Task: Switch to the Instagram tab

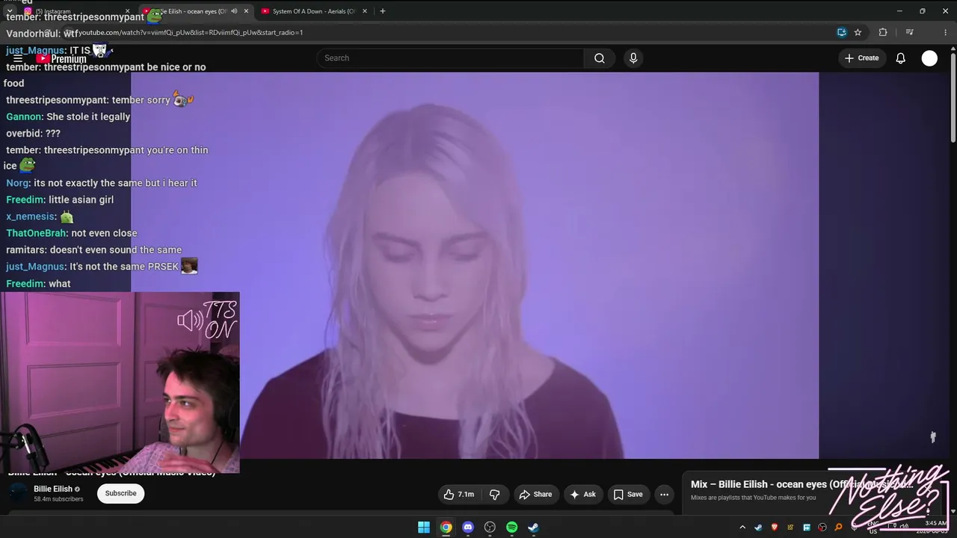Action: pyautogui.click(x=75, y=11)
